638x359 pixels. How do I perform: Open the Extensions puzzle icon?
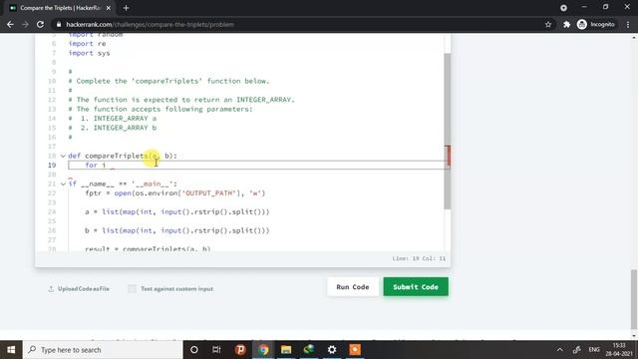coord(567,24)
